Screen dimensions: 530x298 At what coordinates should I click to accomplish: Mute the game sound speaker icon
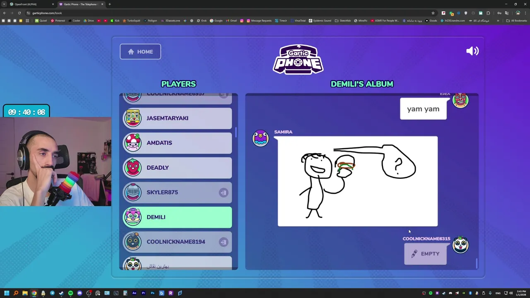pos(472,51)
